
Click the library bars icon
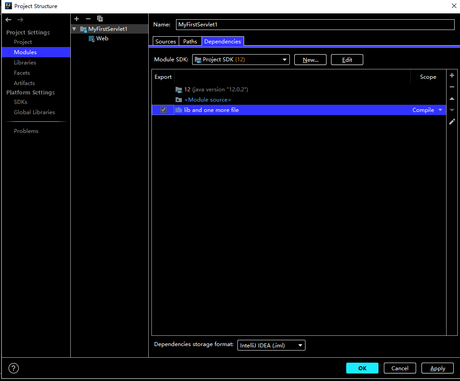pos(179,110)
